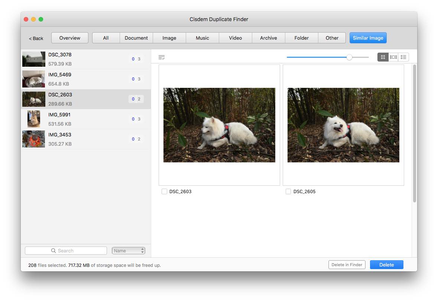Switch to list view icon
438x301 pixels.
coord(403,57)
